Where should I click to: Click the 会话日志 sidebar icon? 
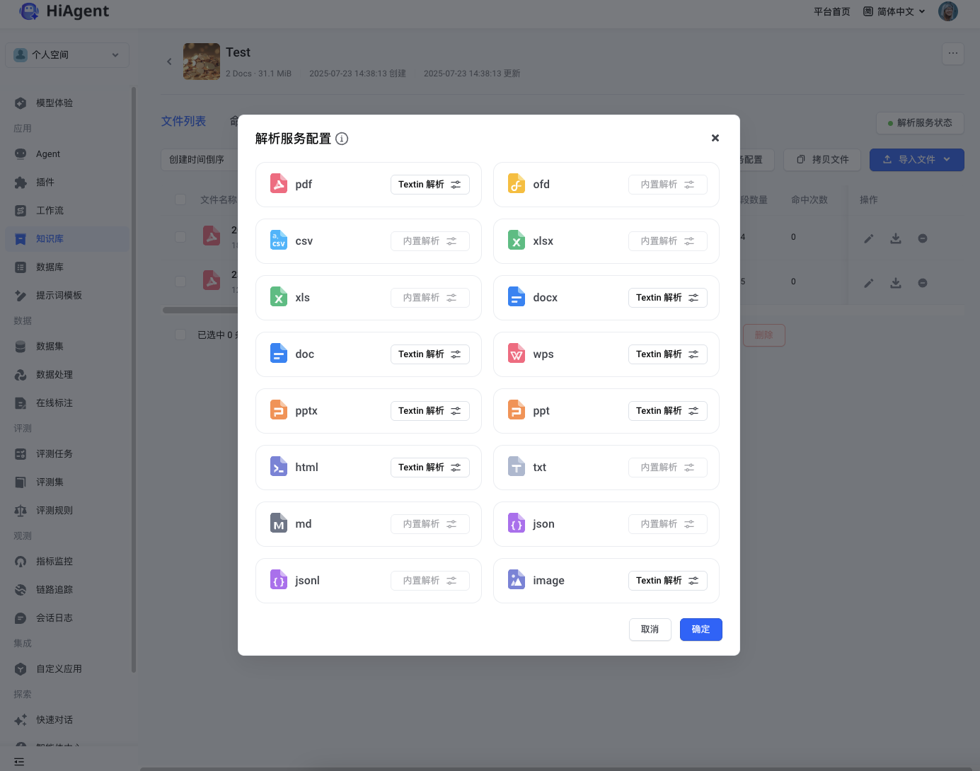click(21, 618)
